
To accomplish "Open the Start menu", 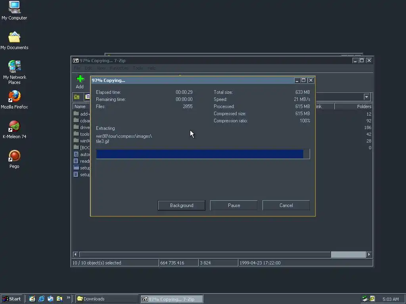I will coord(11,299).
